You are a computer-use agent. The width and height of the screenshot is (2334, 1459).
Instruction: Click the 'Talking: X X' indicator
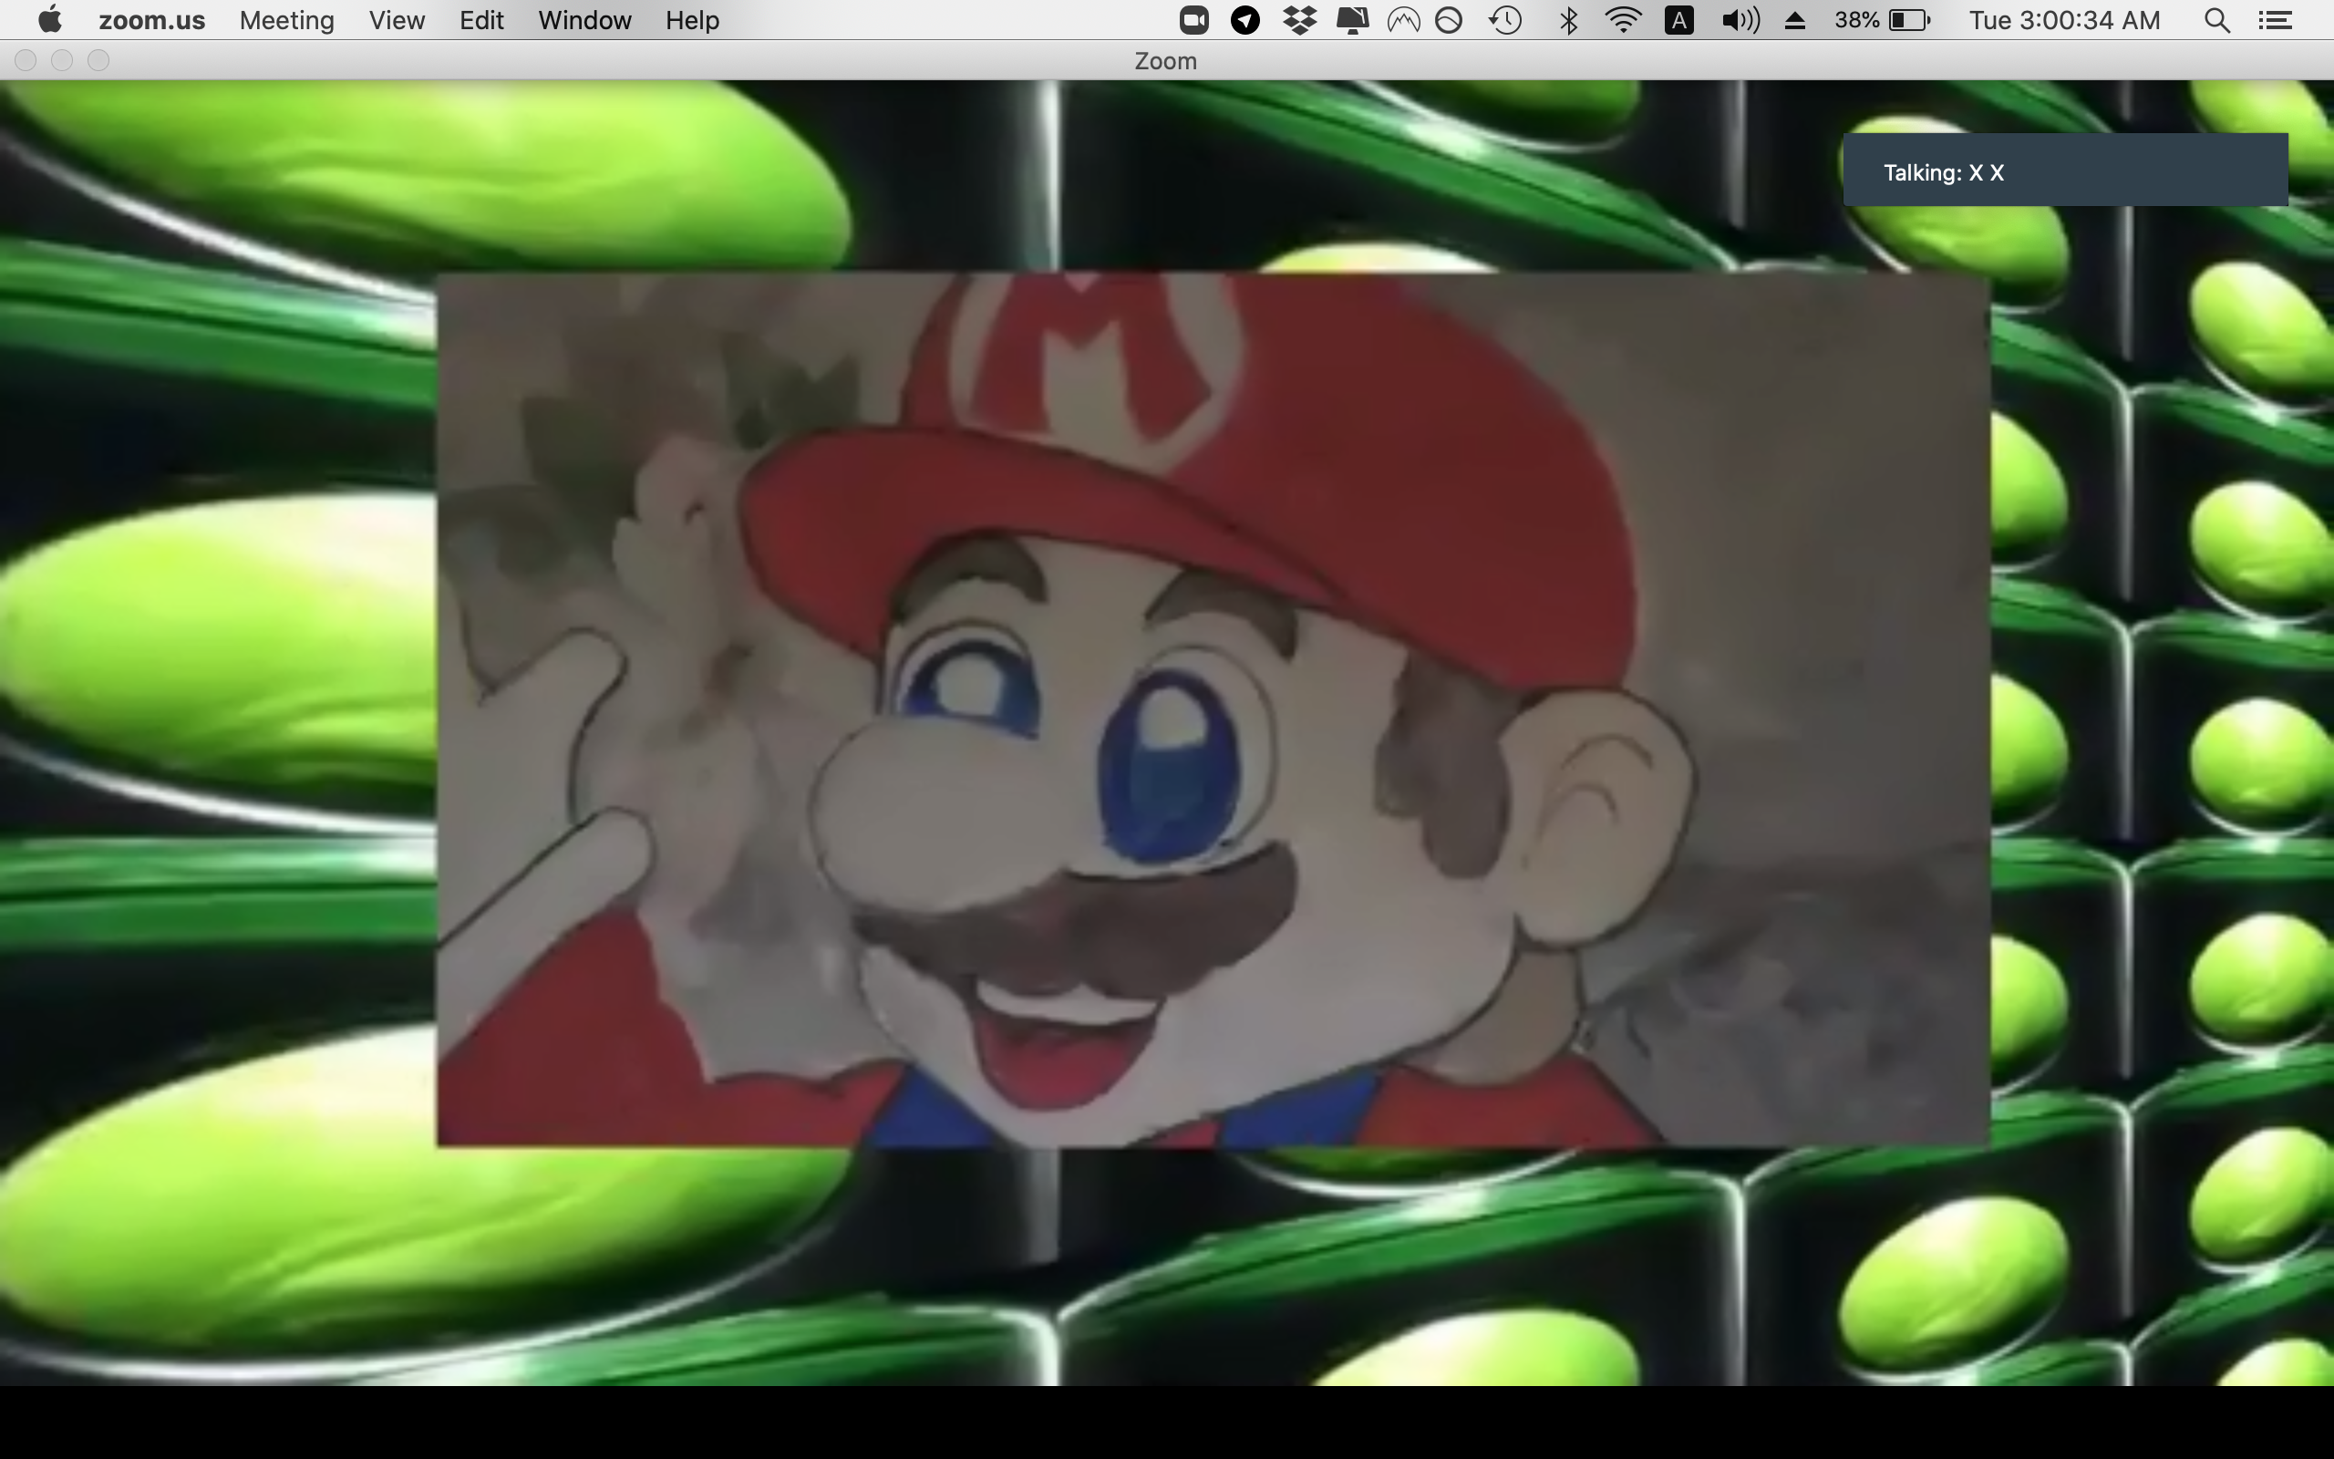(2065, 170)
